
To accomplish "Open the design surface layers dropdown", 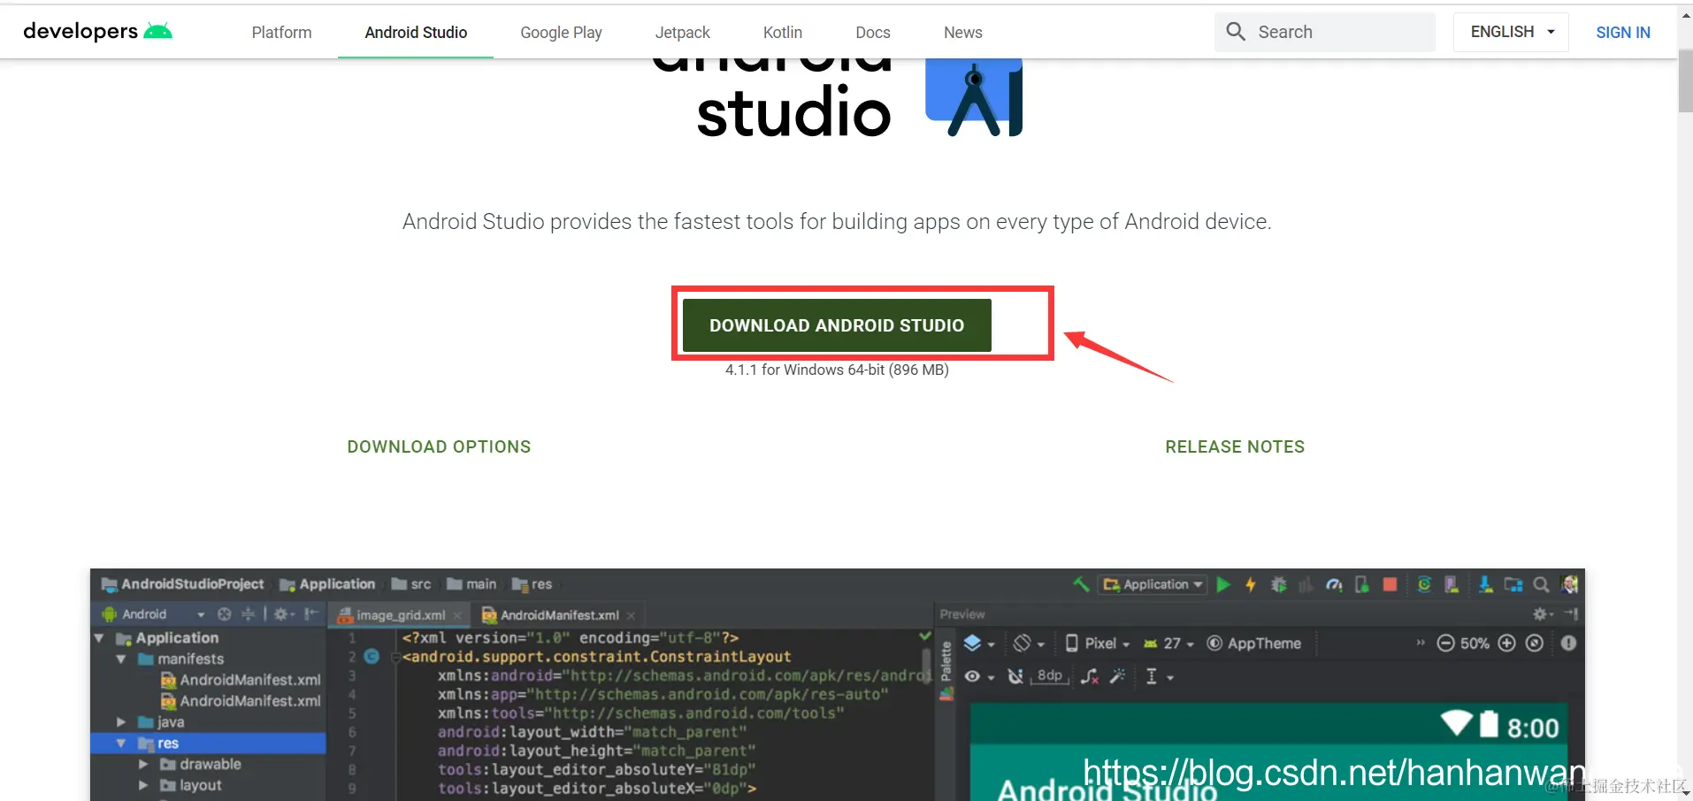I will click(979, 644).
